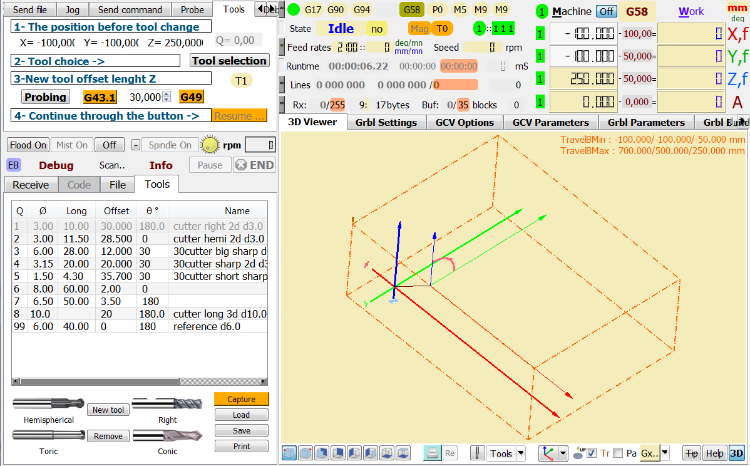Click the Probing button

44,97
